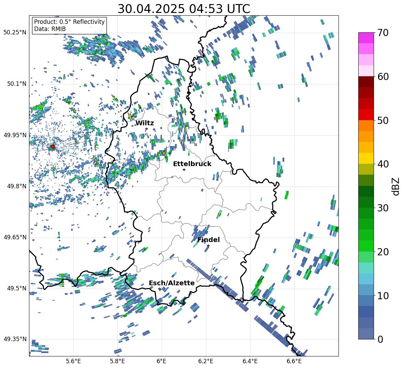Click the magenta 70 dBZ colorbar segment
The height and width of the screenshot is (368, 404).
point(366,38)
